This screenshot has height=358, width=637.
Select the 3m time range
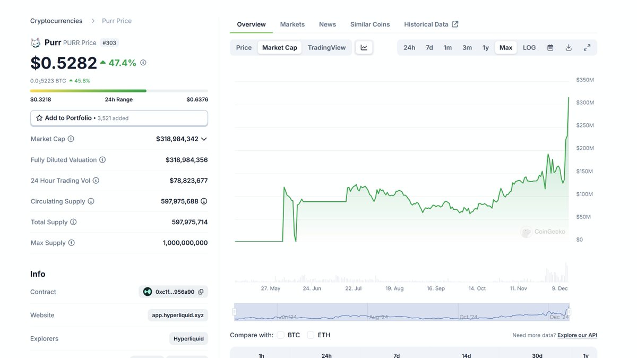[x=467, y=47]
